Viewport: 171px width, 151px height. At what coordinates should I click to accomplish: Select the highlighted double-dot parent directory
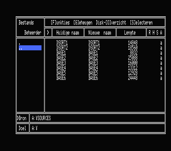point(30,48)
